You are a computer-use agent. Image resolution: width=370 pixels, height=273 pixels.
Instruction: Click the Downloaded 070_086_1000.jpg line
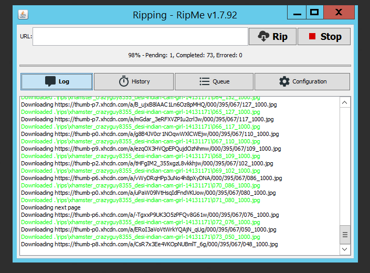141,185
